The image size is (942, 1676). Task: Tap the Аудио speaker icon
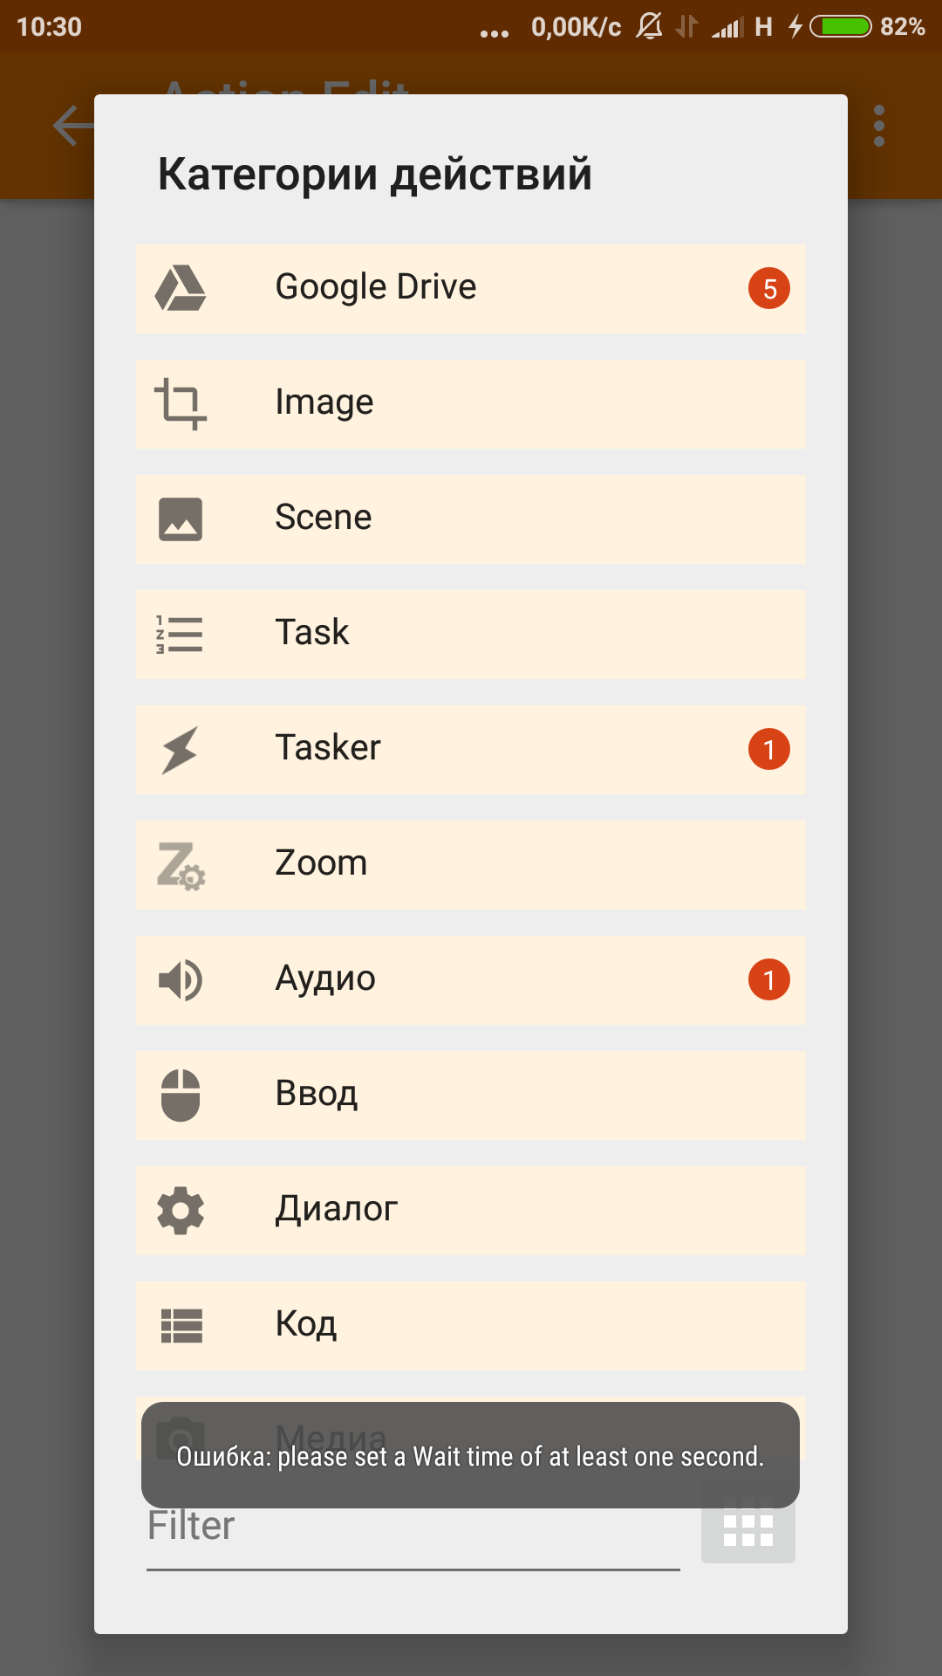(x=181, y=979)
